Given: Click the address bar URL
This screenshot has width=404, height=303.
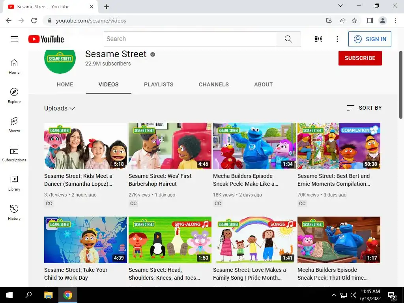Looking at the screenshot, I should click(91, 21).
